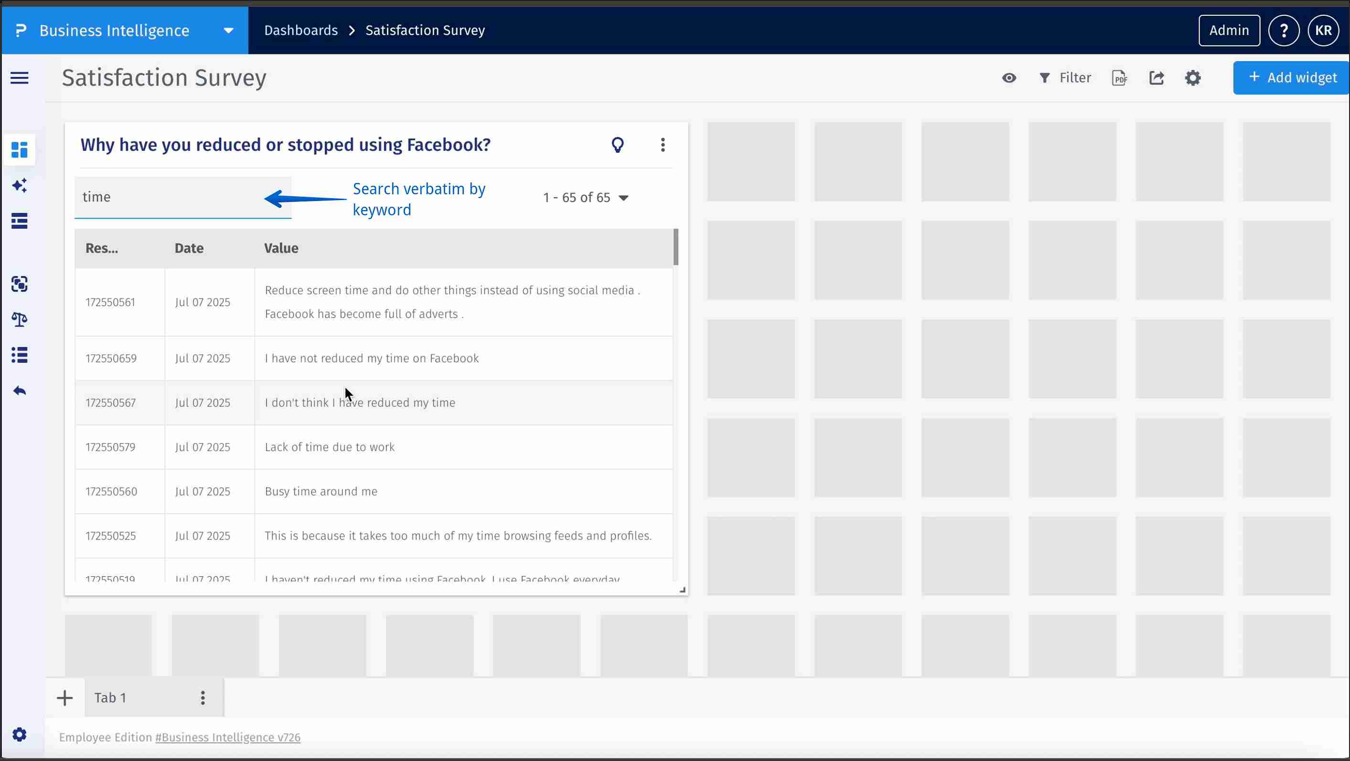Open the Business Intelligence workspace dropdown
The height and width of the screenshot is (761, 1350).
[x=227, y=30]
